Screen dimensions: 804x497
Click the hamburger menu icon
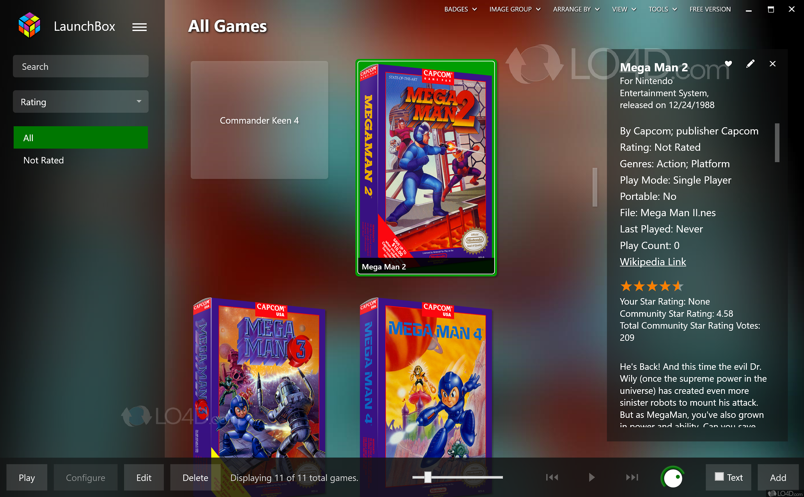[x=140, y=27]
